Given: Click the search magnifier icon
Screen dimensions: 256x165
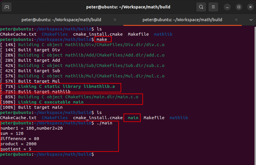Looking at the screenshot, I should coord(201,7).
